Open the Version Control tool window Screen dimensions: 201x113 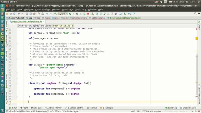point(74,108)
